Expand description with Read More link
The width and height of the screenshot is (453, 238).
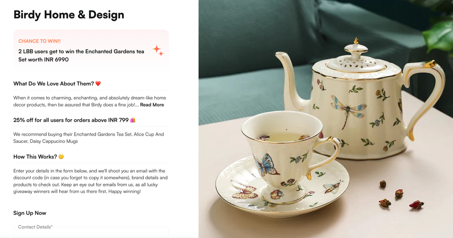(152, 105)
